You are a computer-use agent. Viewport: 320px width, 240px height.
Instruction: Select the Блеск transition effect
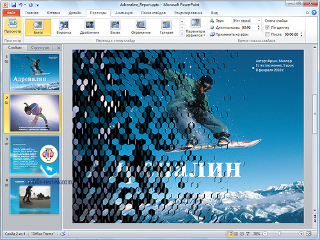pyautogui.click(x=38, y=27)
